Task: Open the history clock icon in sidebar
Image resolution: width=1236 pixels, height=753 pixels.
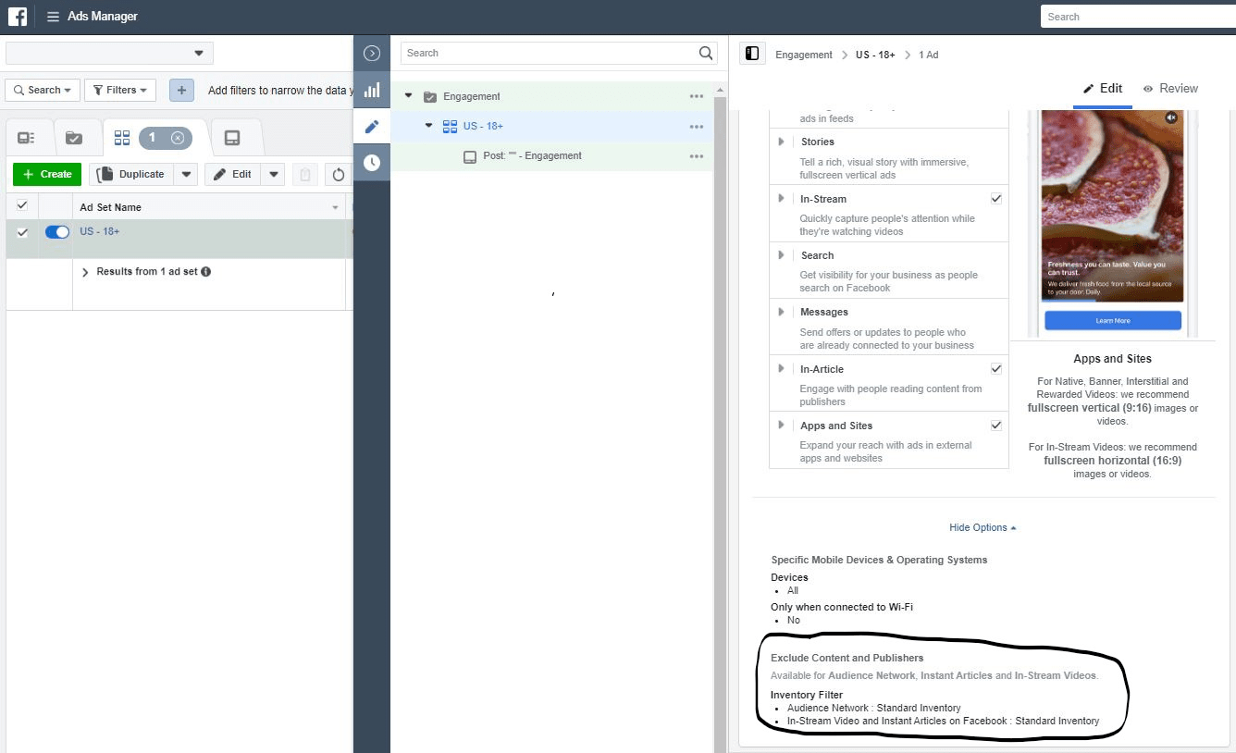Action: 372,162
